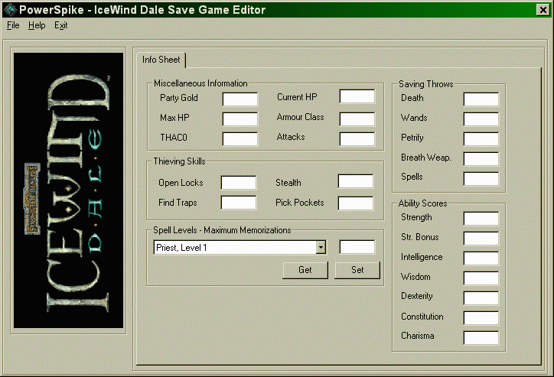554x377 pixels.
Task: Click the Petrify saving throw field
Action: coord(481,138)
